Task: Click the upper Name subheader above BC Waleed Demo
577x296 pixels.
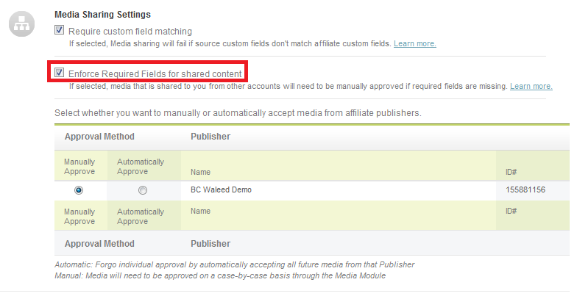Action: (200, 172)
